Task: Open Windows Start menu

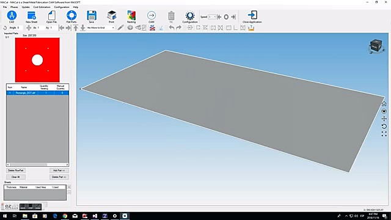Action: click(x=5, y=216)
